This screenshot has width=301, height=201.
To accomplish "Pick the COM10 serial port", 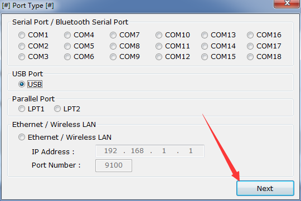I will click(159, 35).
